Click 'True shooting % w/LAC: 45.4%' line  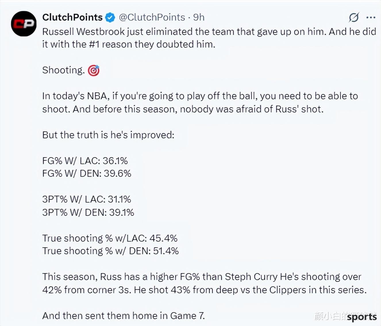pos(110,238)
